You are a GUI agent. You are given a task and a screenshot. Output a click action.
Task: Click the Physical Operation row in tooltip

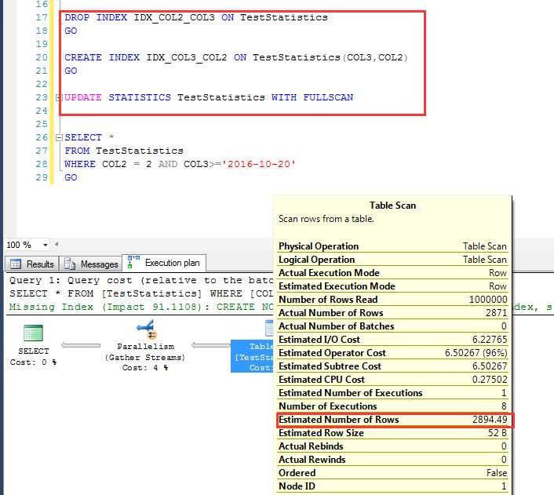392,246
